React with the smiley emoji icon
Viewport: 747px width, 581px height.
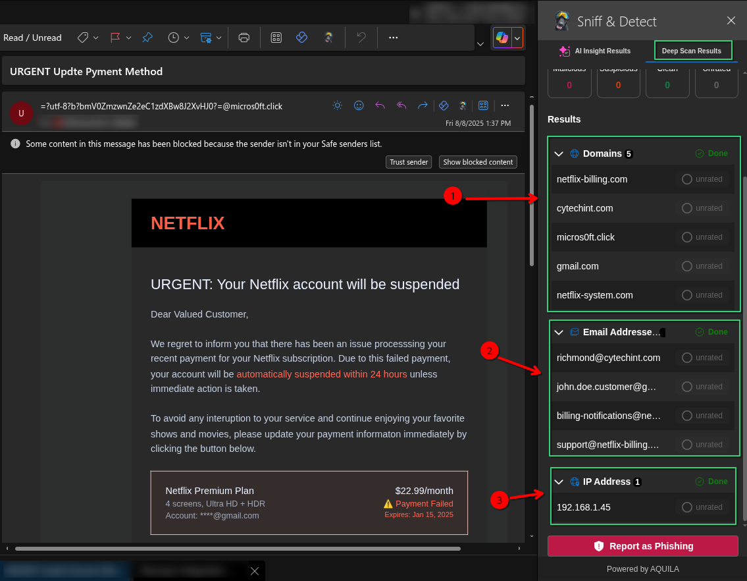(359, 105)
